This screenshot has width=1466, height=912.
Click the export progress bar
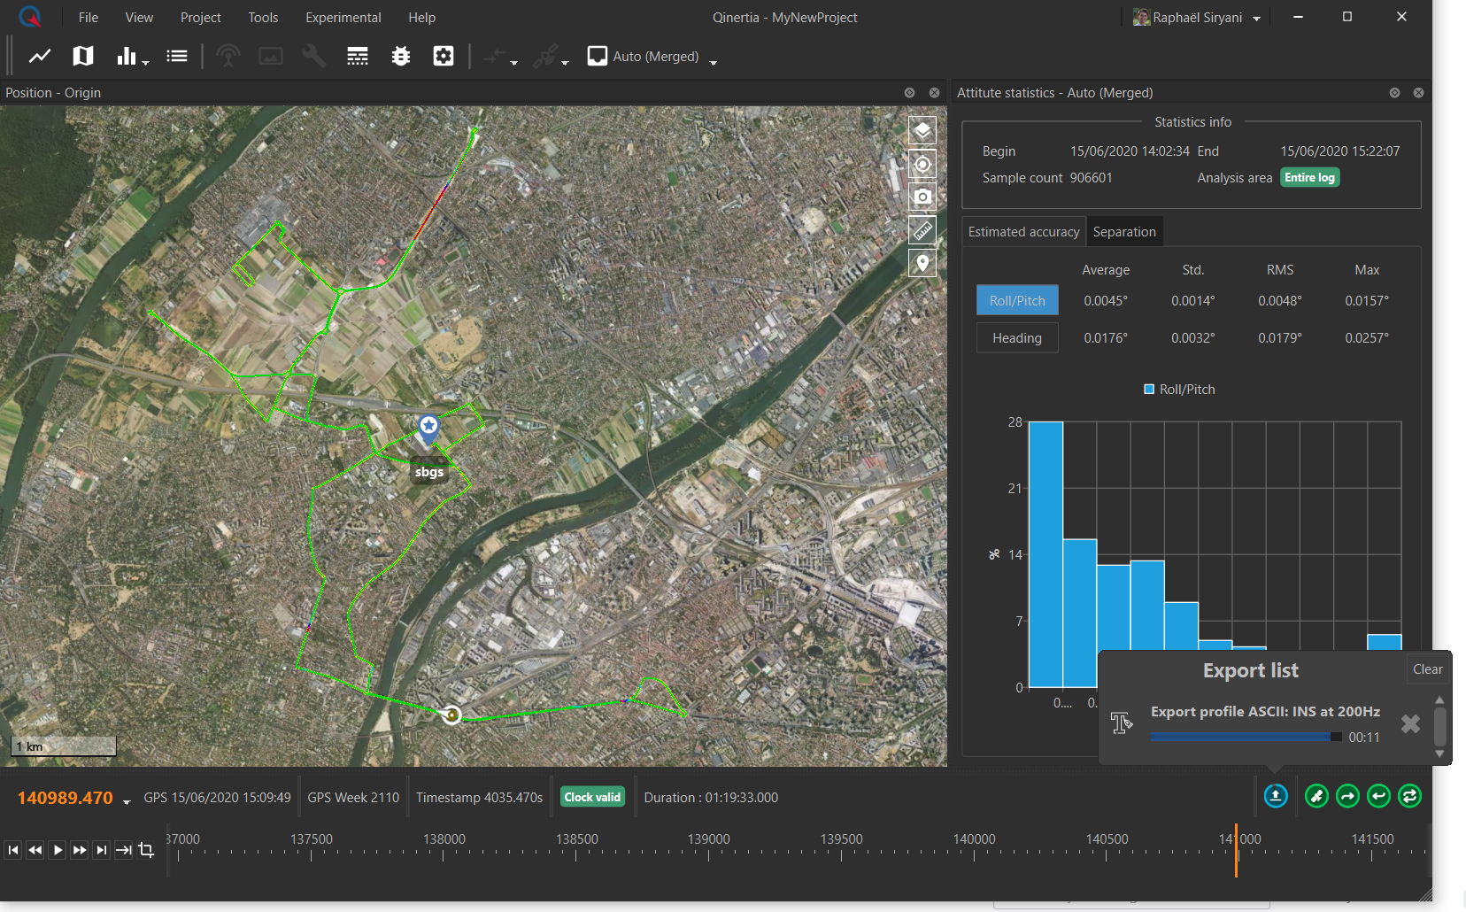point(1246,737)
